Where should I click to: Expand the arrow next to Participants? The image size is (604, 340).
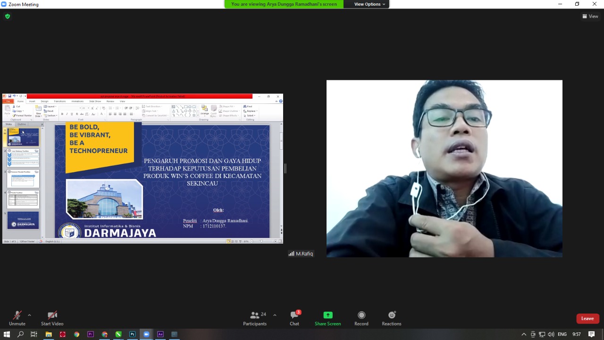(275, 315)
